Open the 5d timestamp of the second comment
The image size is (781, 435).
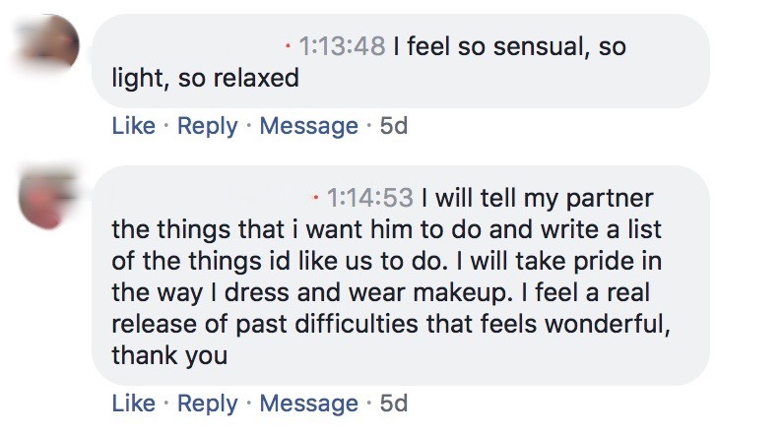pyautogui.click(x=393, y=404)
